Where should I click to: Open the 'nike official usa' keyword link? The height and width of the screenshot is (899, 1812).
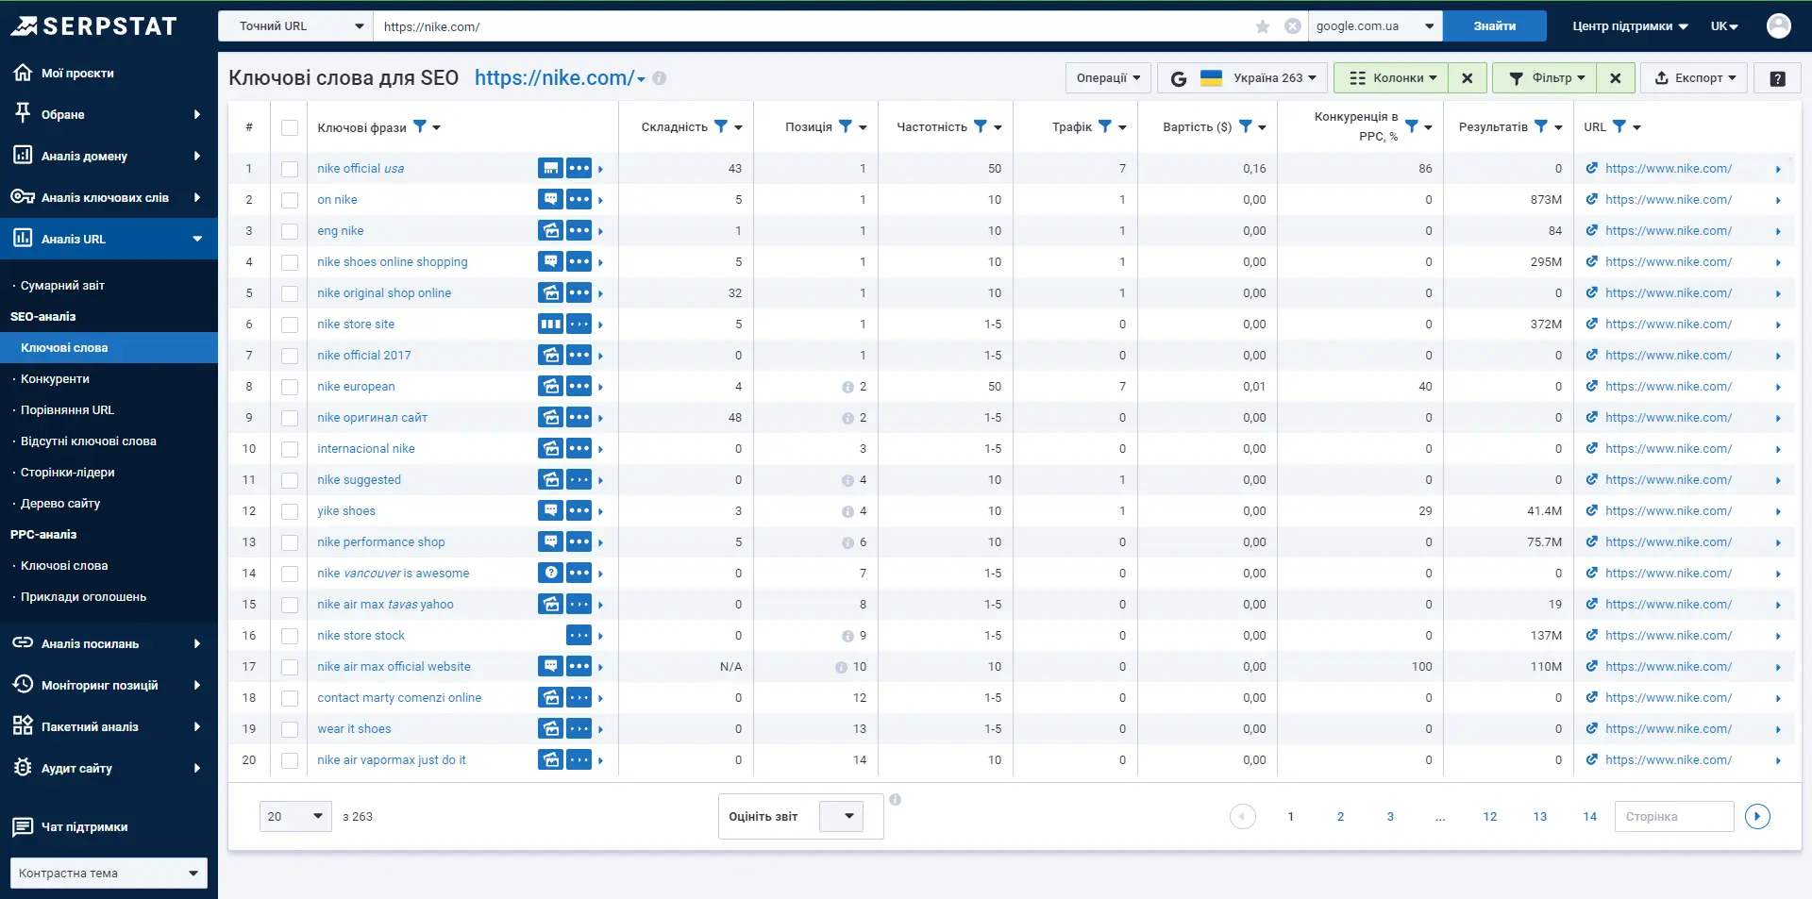(x=361, y=168)
